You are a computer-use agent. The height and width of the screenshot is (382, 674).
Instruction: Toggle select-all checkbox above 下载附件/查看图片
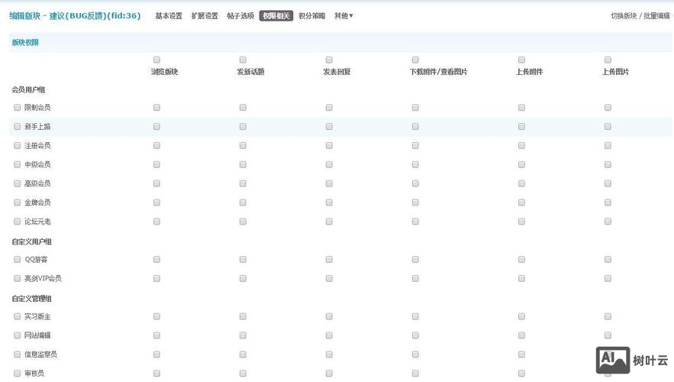pyautogui.click(x=415, y=60)
